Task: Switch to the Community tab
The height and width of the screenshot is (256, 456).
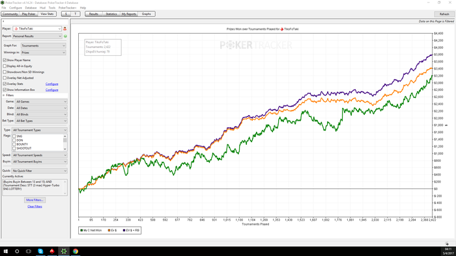Action: (x=10, y=14)
